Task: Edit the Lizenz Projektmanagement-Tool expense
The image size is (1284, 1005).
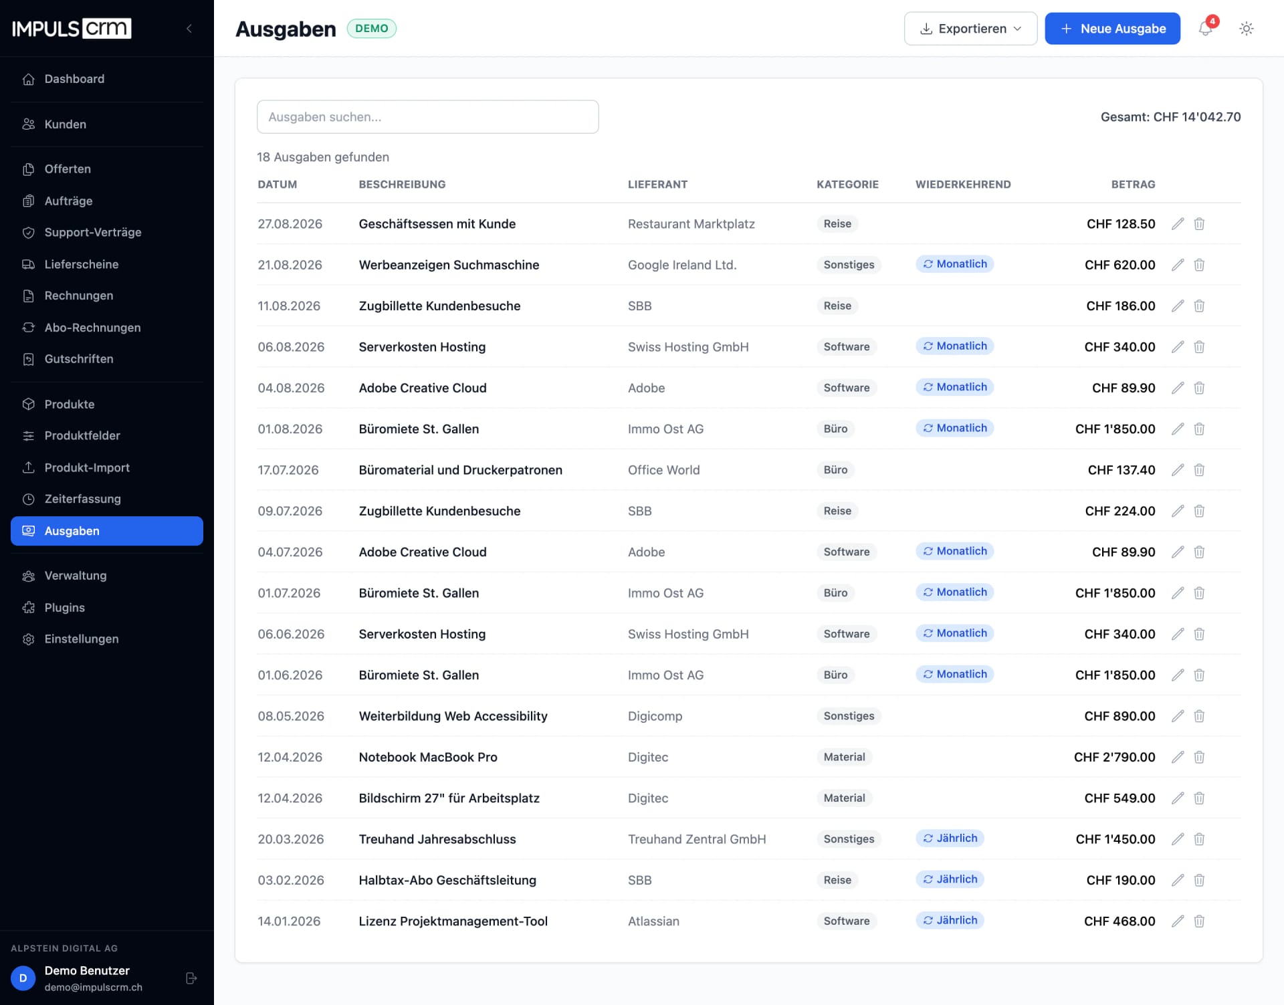Action: (x=1178, y=921)
